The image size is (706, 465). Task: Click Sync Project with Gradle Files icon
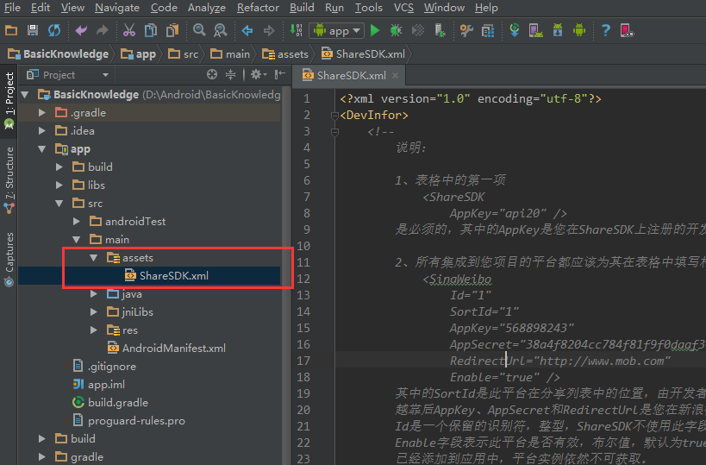[514, 30]
